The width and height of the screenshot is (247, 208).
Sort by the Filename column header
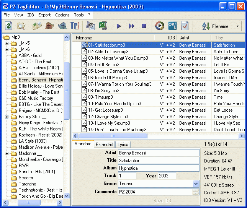tap(113, 38)
